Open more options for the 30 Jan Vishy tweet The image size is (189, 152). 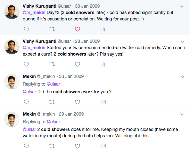click(x=182, y=6)
